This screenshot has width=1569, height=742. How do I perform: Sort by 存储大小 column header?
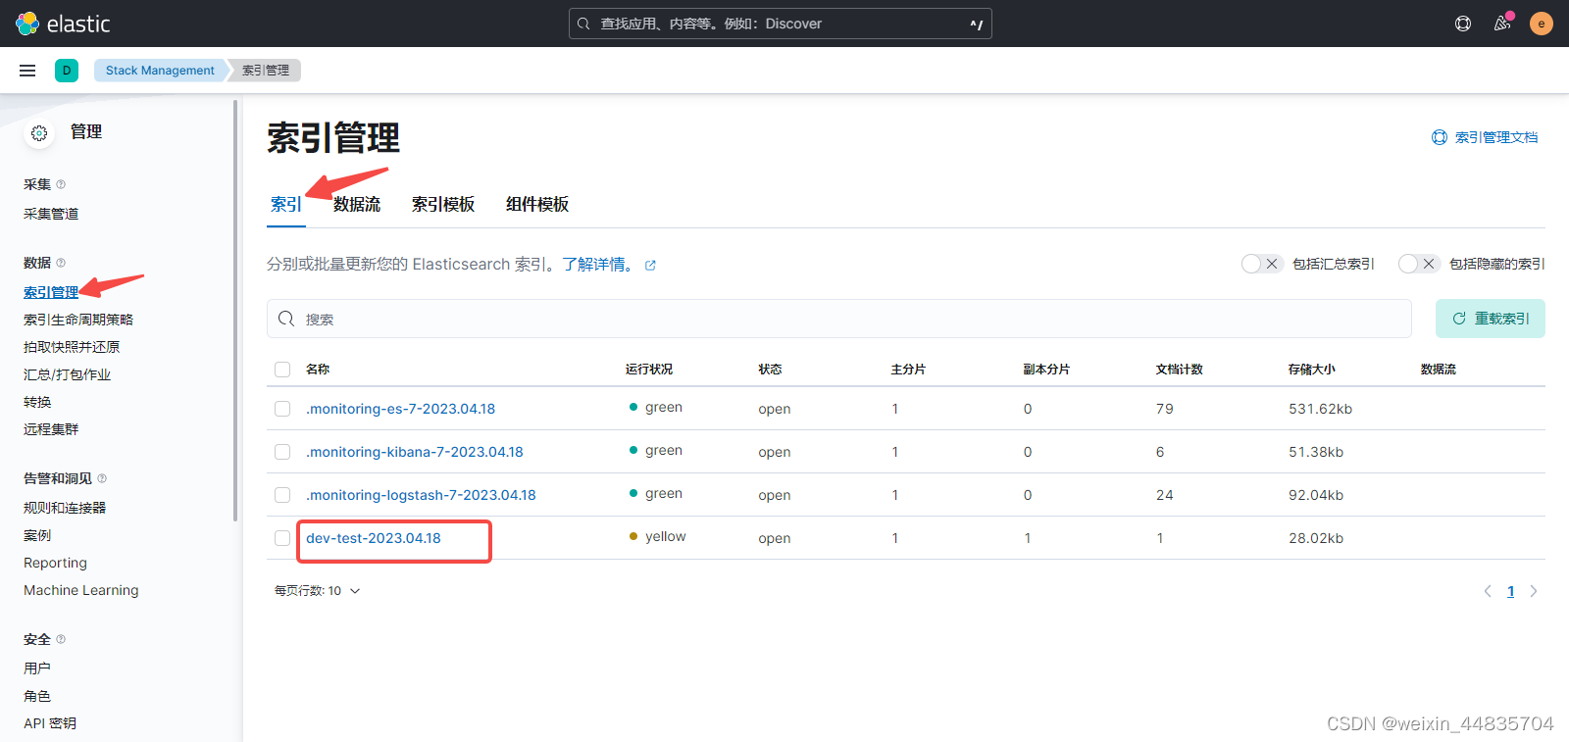1312,370
